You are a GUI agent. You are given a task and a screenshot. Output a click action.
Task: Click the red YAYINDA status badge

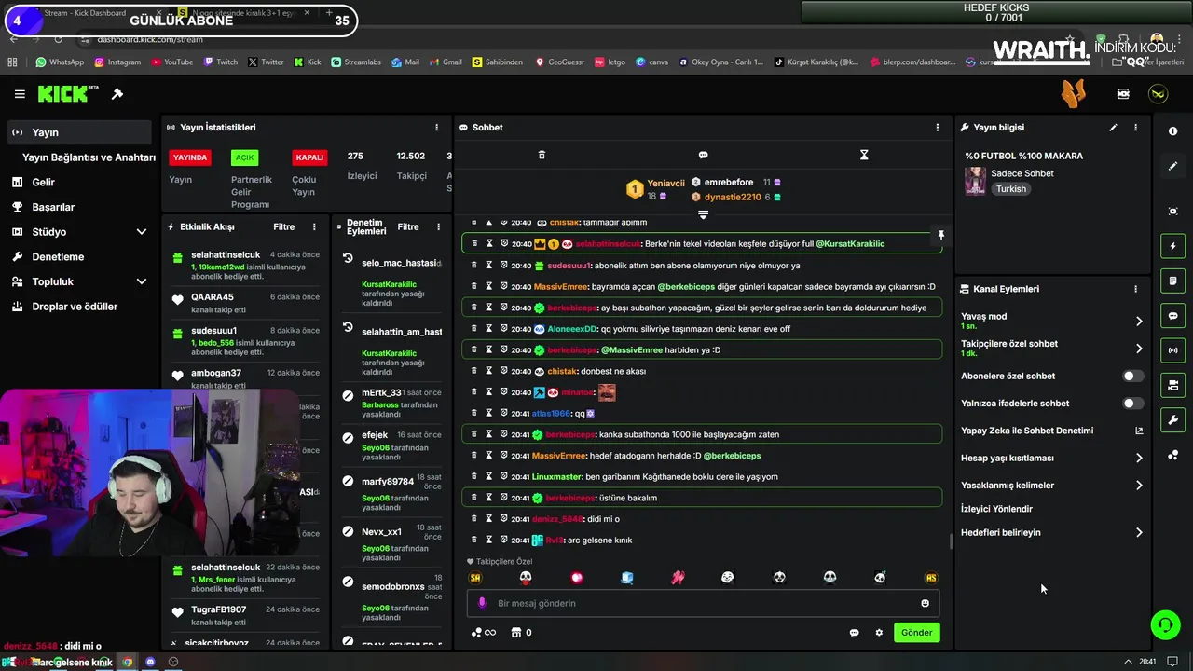point(190,157)
